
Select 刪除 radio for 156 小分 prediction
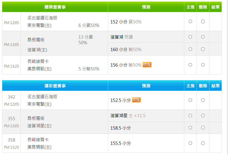(203, 65)
